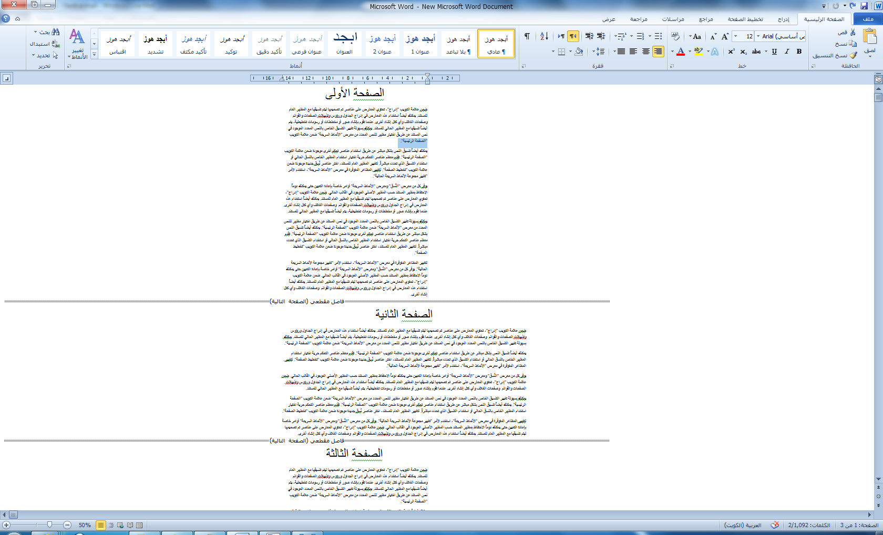
Task: Click the Grow Font icon
Action: (x=725, y=36)
